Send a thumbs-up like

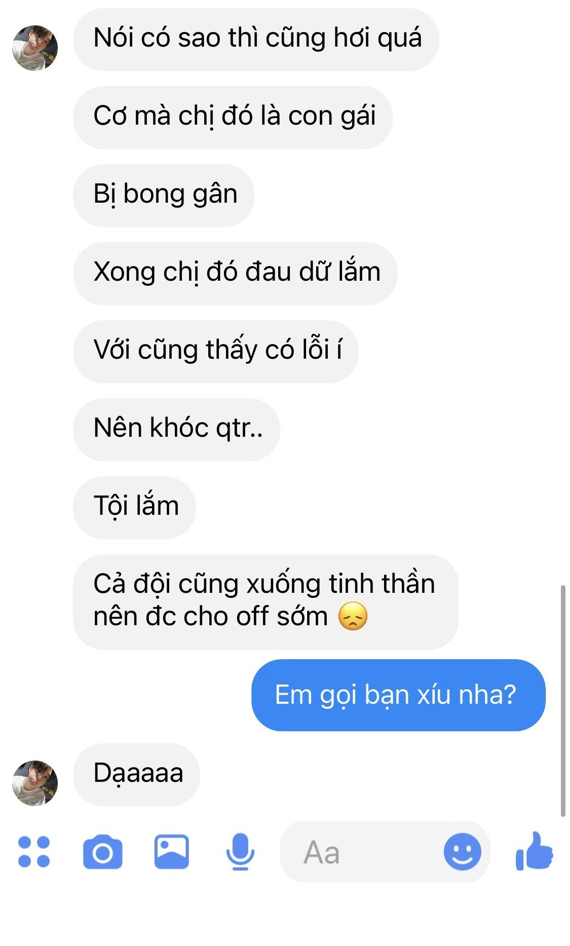534,851
